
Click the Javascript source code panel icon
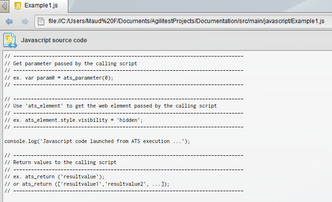(10, 40)
